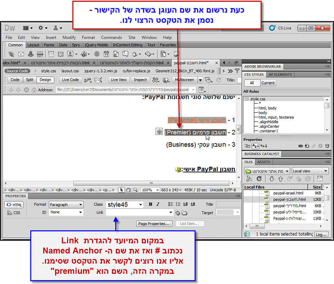Open the Link field dropdown arrow

click(x=171, y=212)
